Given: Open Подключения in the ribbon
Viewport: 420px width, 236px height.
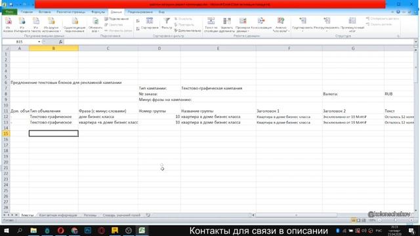Looking at the screenshot, I should [117, 19].
